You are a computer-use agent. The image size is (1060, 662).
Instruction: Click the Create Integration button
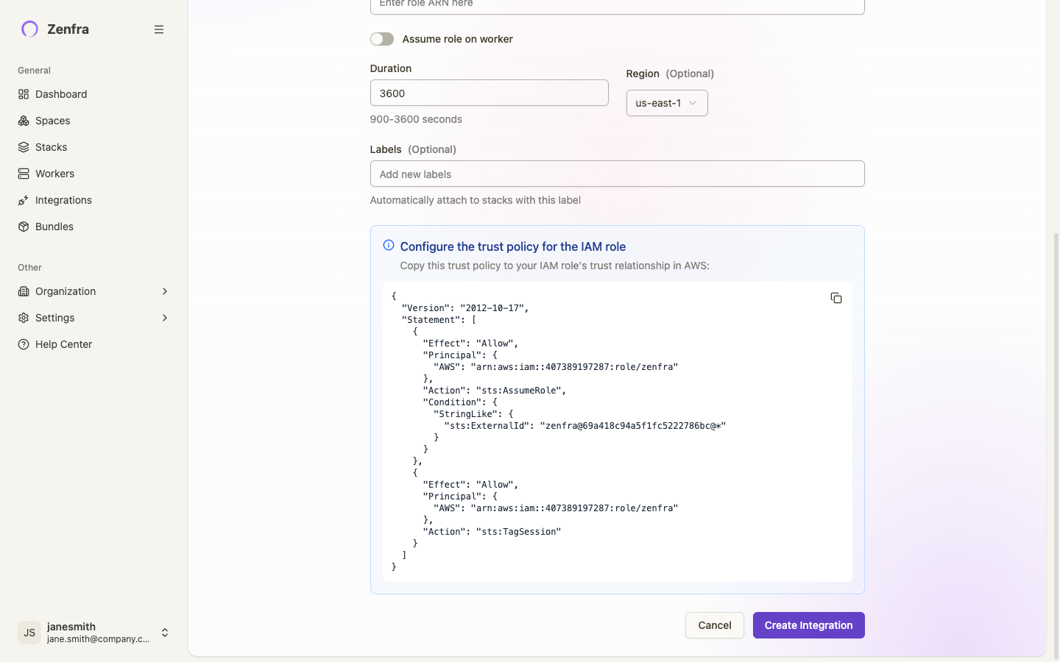pyautogui.click(x=808, y=625)
